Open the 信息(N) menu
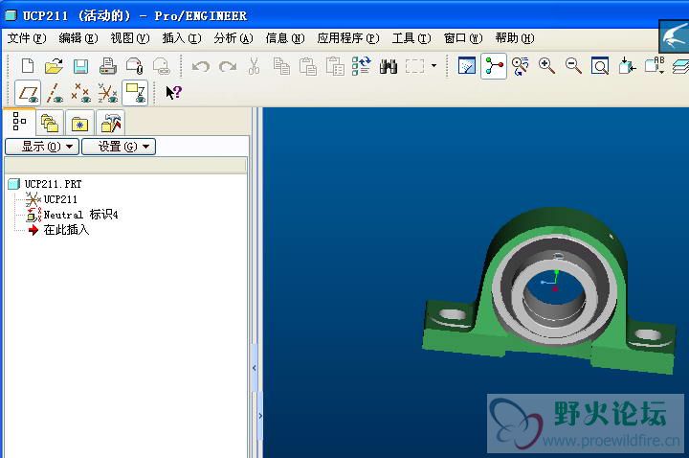Screen dimensions: 689x458 pyautogui.click(x=285, y=38)
